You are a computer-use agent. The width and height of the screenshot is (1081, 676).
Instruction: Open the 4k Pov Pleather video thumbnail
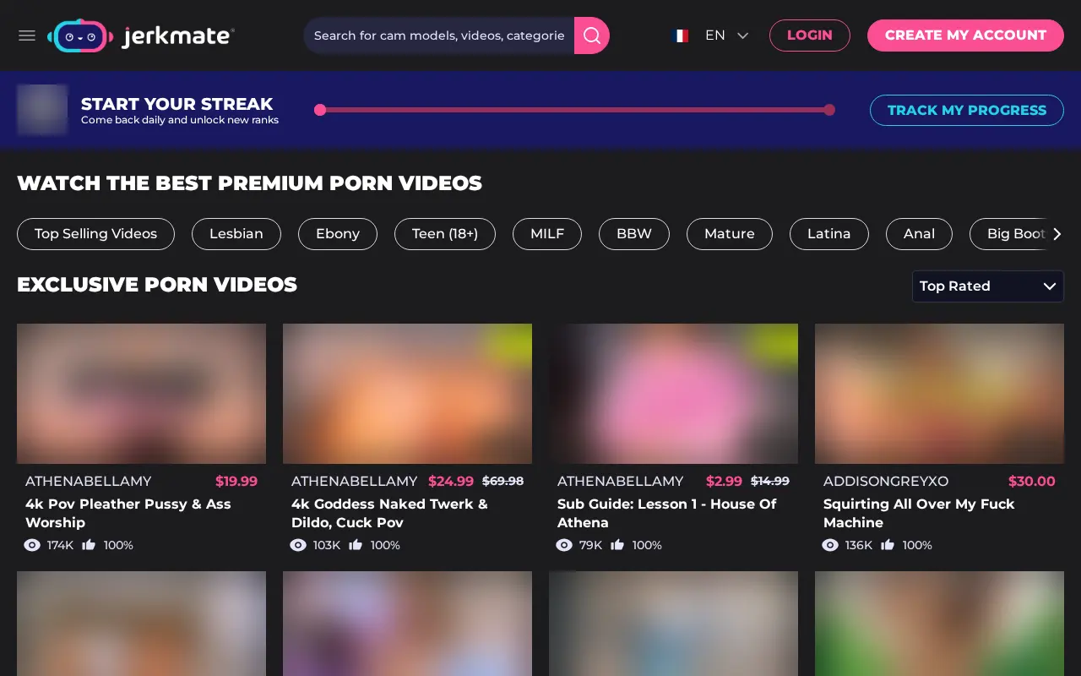click(141, 394)
